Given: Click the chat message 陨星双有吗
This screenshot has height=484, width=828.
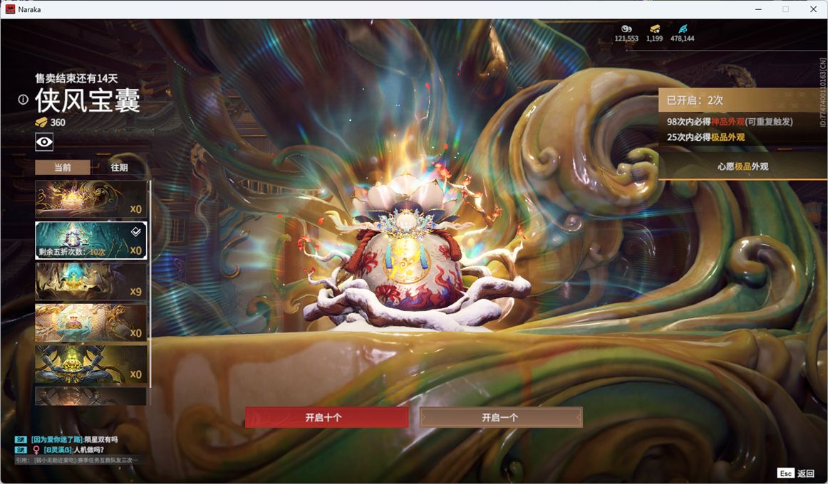Looking at the screenshot, I should tap(101, 439).
